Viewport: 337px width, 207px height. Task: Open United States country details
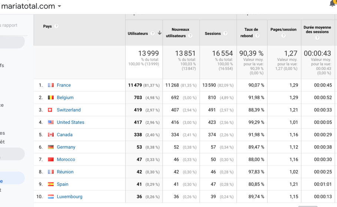(70, 123)
